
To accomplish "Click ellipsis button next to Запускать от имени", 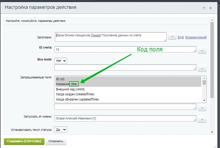I will (202, 120).
